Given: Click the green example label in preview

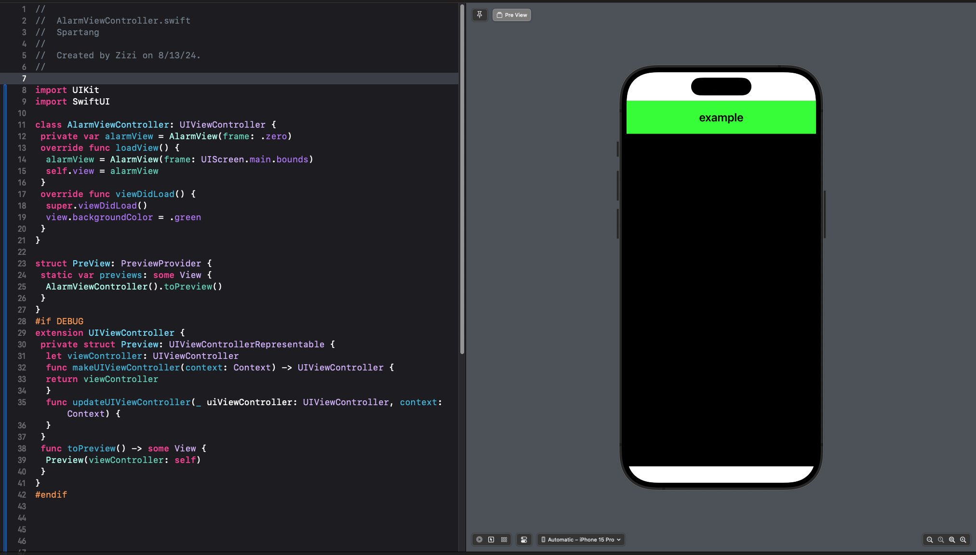Looking at the screenshot, I should pyautogui.click(x=721, y=118).
